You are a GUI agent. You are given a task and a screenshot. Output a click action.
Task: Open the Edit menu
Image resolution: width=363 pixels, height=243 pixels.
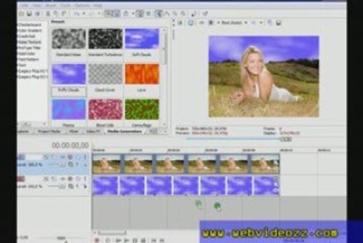pyautogui.click(x=25, y=5)
